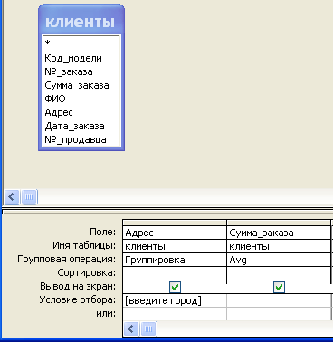Click the клиенты table title bar
The image size is (333, 342).
(81, 22)
